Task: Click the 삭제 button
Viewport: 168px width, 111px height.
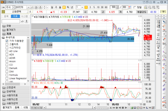Action: pyautogui.click(x=25, y=108)
